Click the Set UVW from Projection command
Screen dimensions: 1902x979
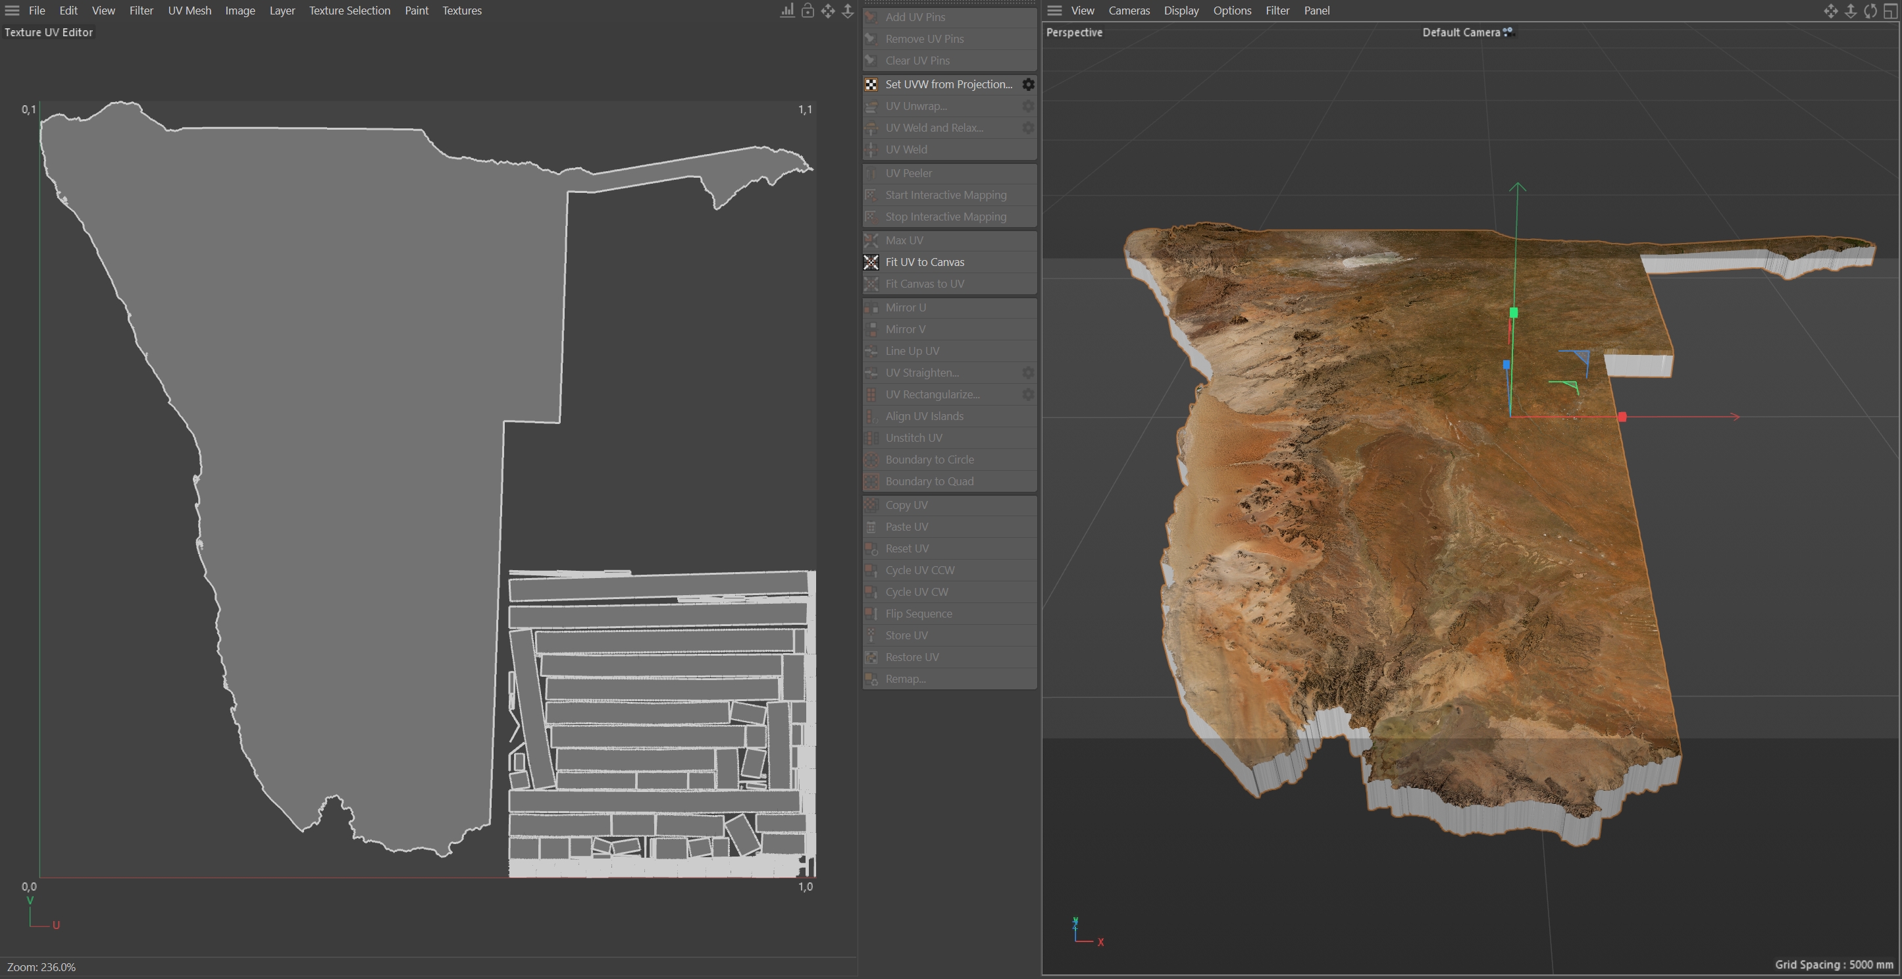click(x=948, y=84)
